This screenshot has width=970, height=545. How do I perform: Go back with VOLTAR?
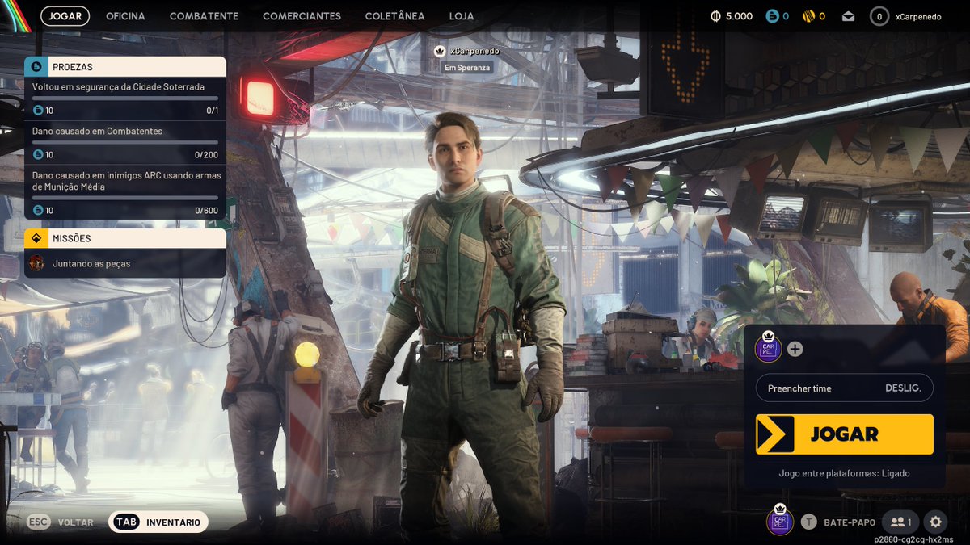75,522
